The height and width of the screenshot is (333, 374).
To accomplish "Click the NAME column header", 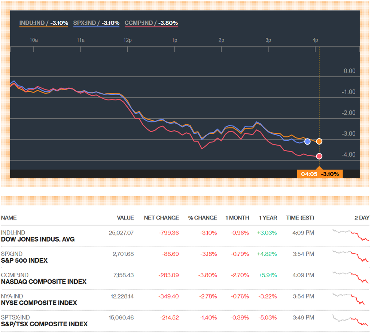I will (9, 218).
